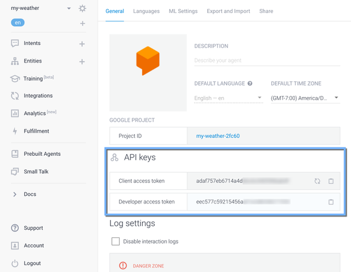Add a new language with plus icon
Screen dimensions: 351x272
(82, 24)
